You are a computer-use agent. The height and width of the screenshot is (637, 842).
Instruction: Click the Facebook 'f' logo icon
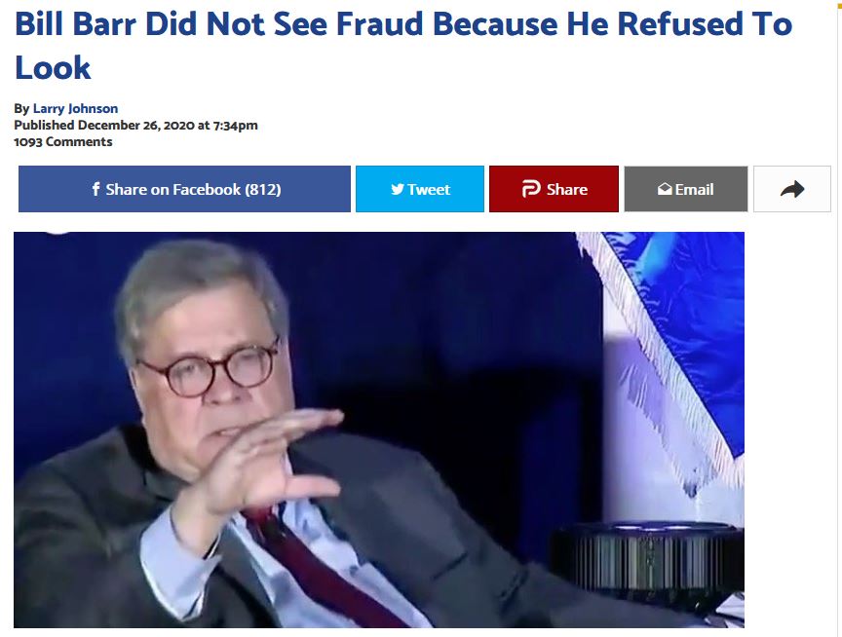(96, 189)
